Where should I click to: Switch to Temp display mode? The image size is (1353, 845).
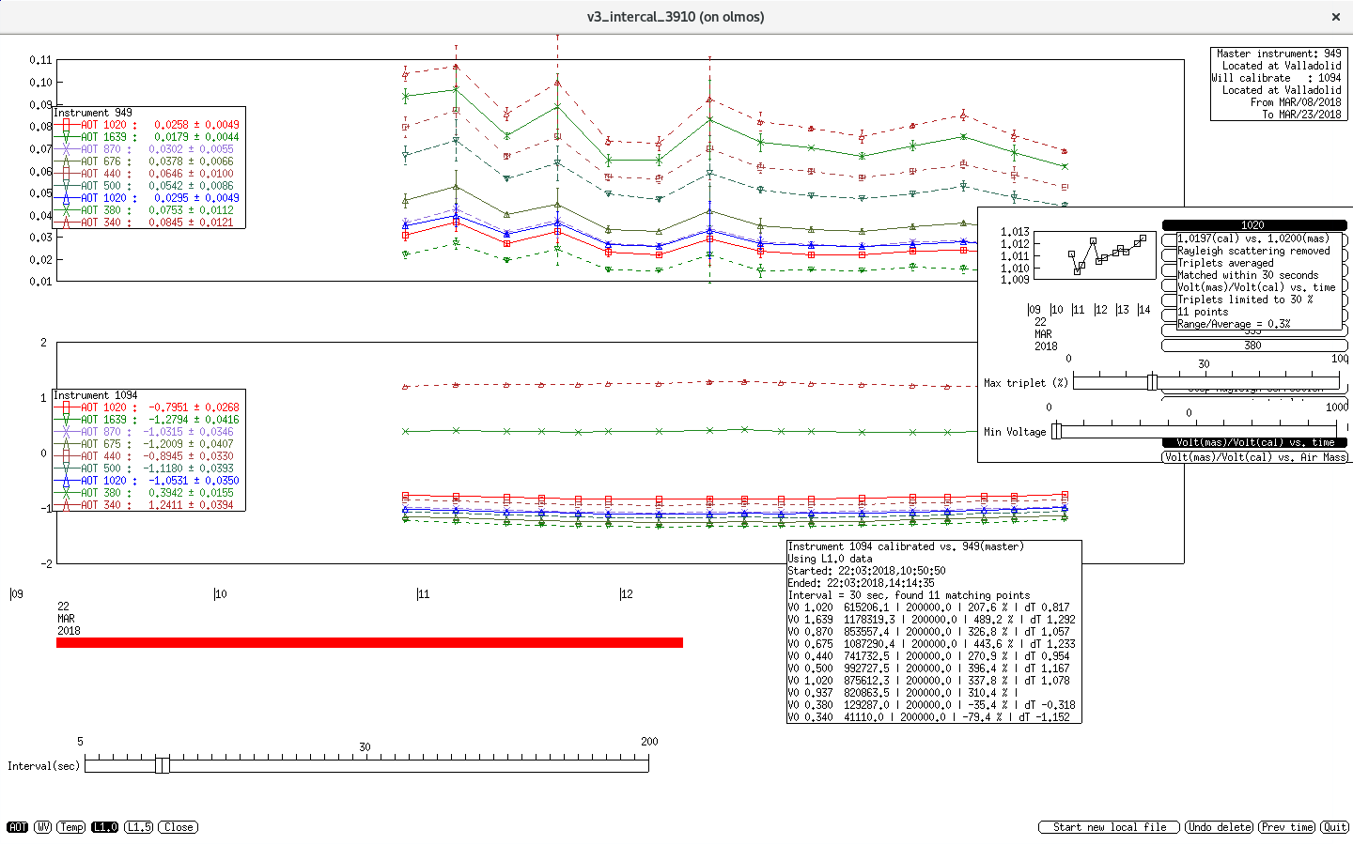[71, 827]
